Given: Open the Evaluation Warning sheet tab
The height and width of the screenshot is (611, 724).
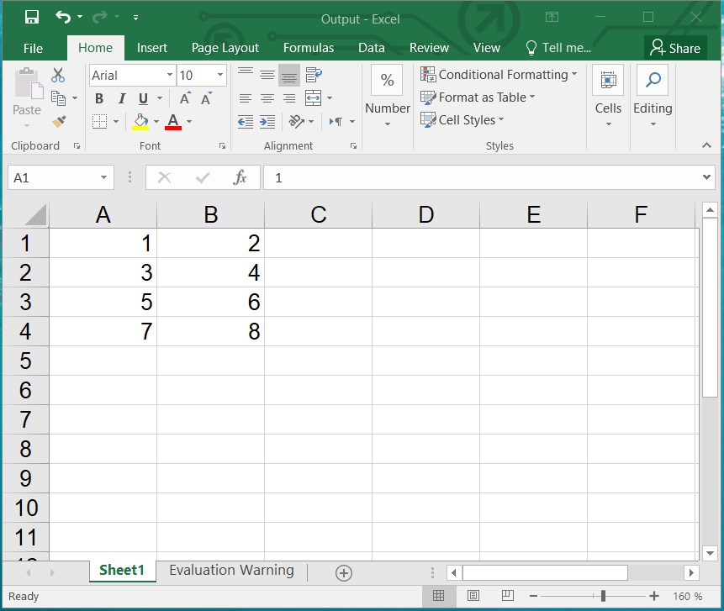Looking at the screenshot, I should coord(230,571).
